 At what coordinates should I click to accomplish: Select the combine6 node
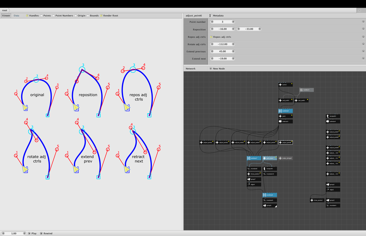click(x=270, y=195)
